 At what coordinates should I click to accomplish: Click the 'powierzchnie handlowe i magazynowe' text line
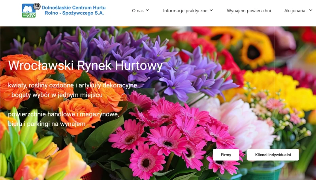coord(63,114)
